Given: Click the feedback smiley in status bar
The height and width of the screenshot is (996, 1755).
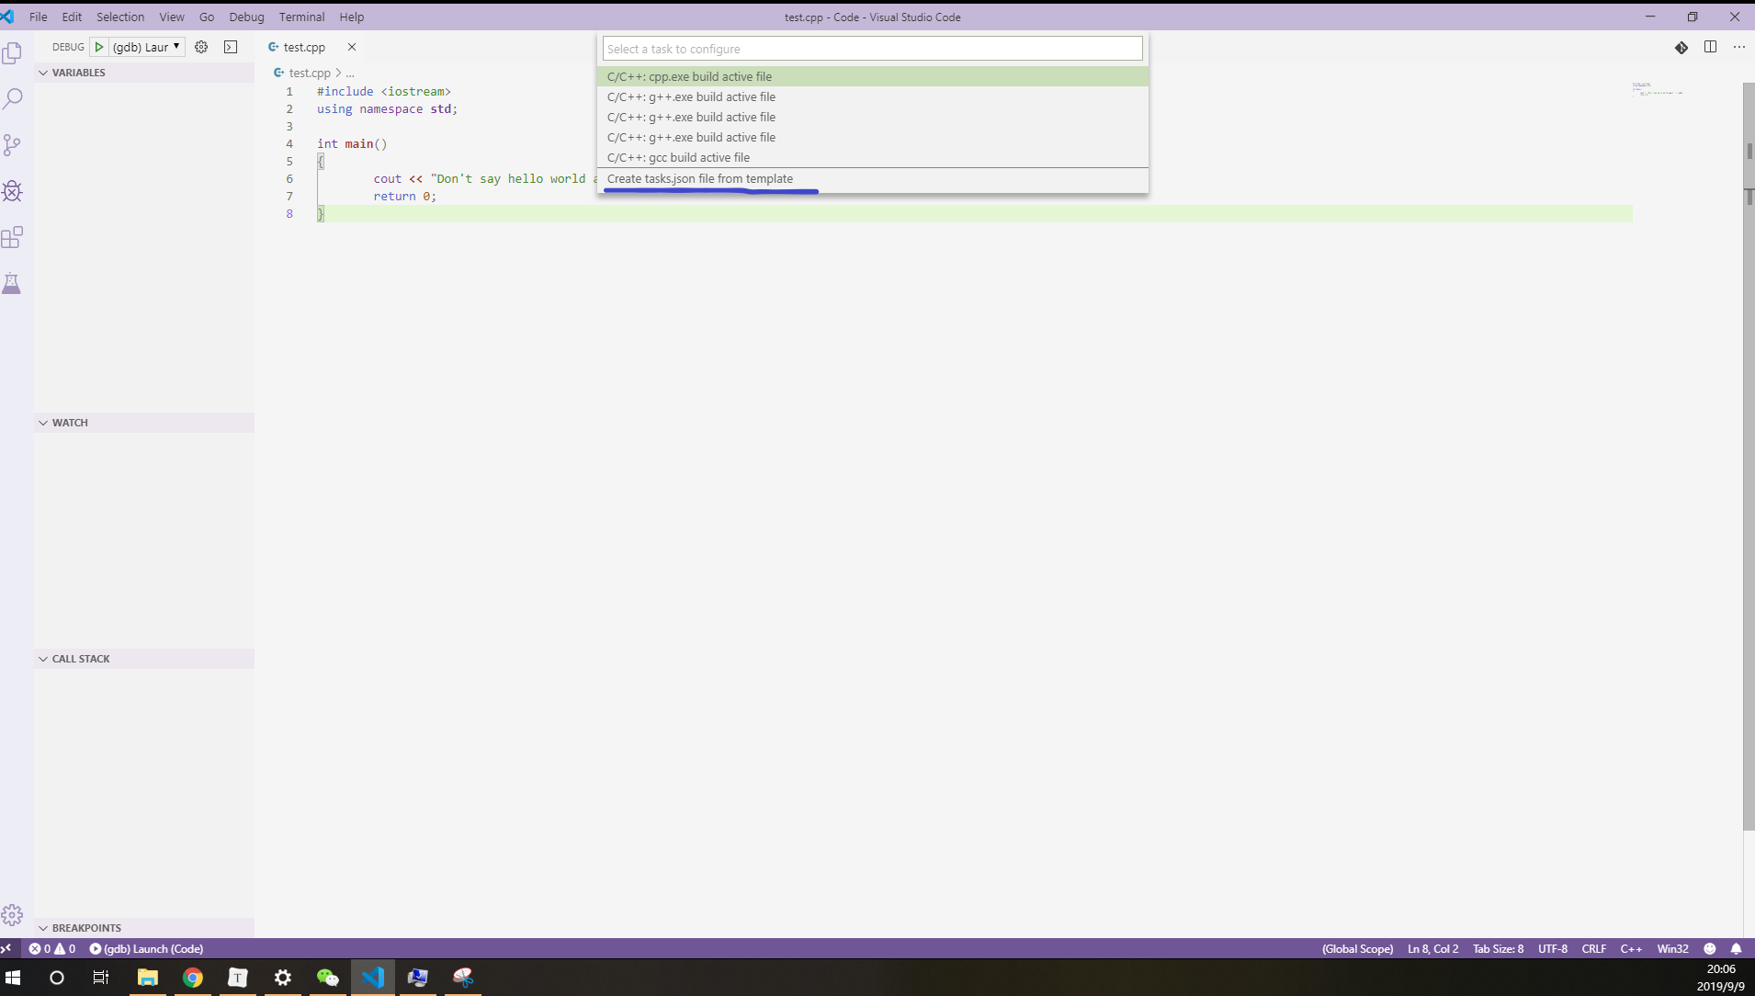Looking at the screenshot, I should 1709,948.
